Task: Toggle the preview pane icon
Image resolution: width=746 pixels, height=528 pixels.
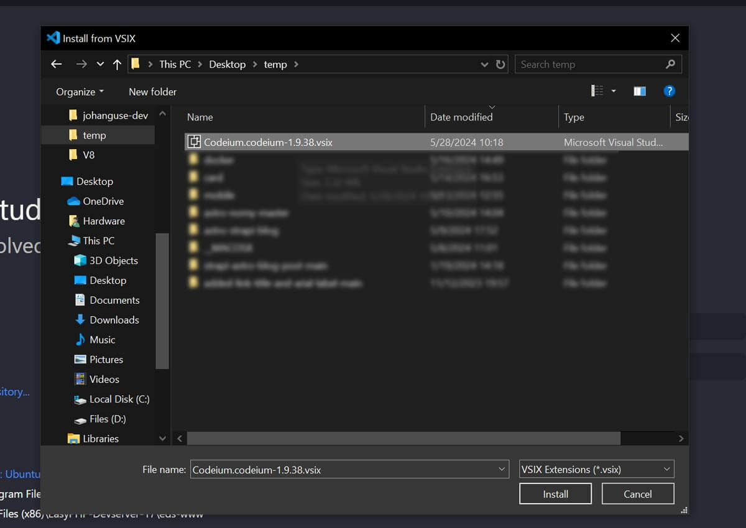Action: pyautogui.click(x=640, y=91)
